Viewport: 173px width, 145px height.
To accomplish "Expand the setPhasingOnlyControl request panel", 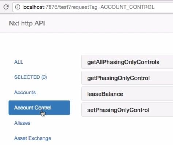I will pyautogui.click(x=127, y=110).
